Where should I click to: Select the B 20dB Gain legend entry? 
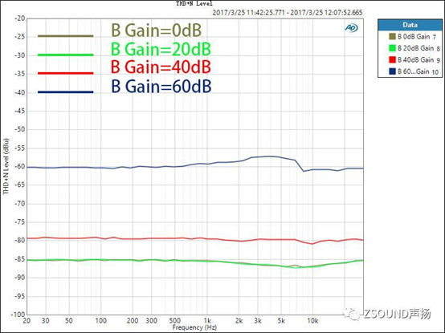[x=414, y=48]
